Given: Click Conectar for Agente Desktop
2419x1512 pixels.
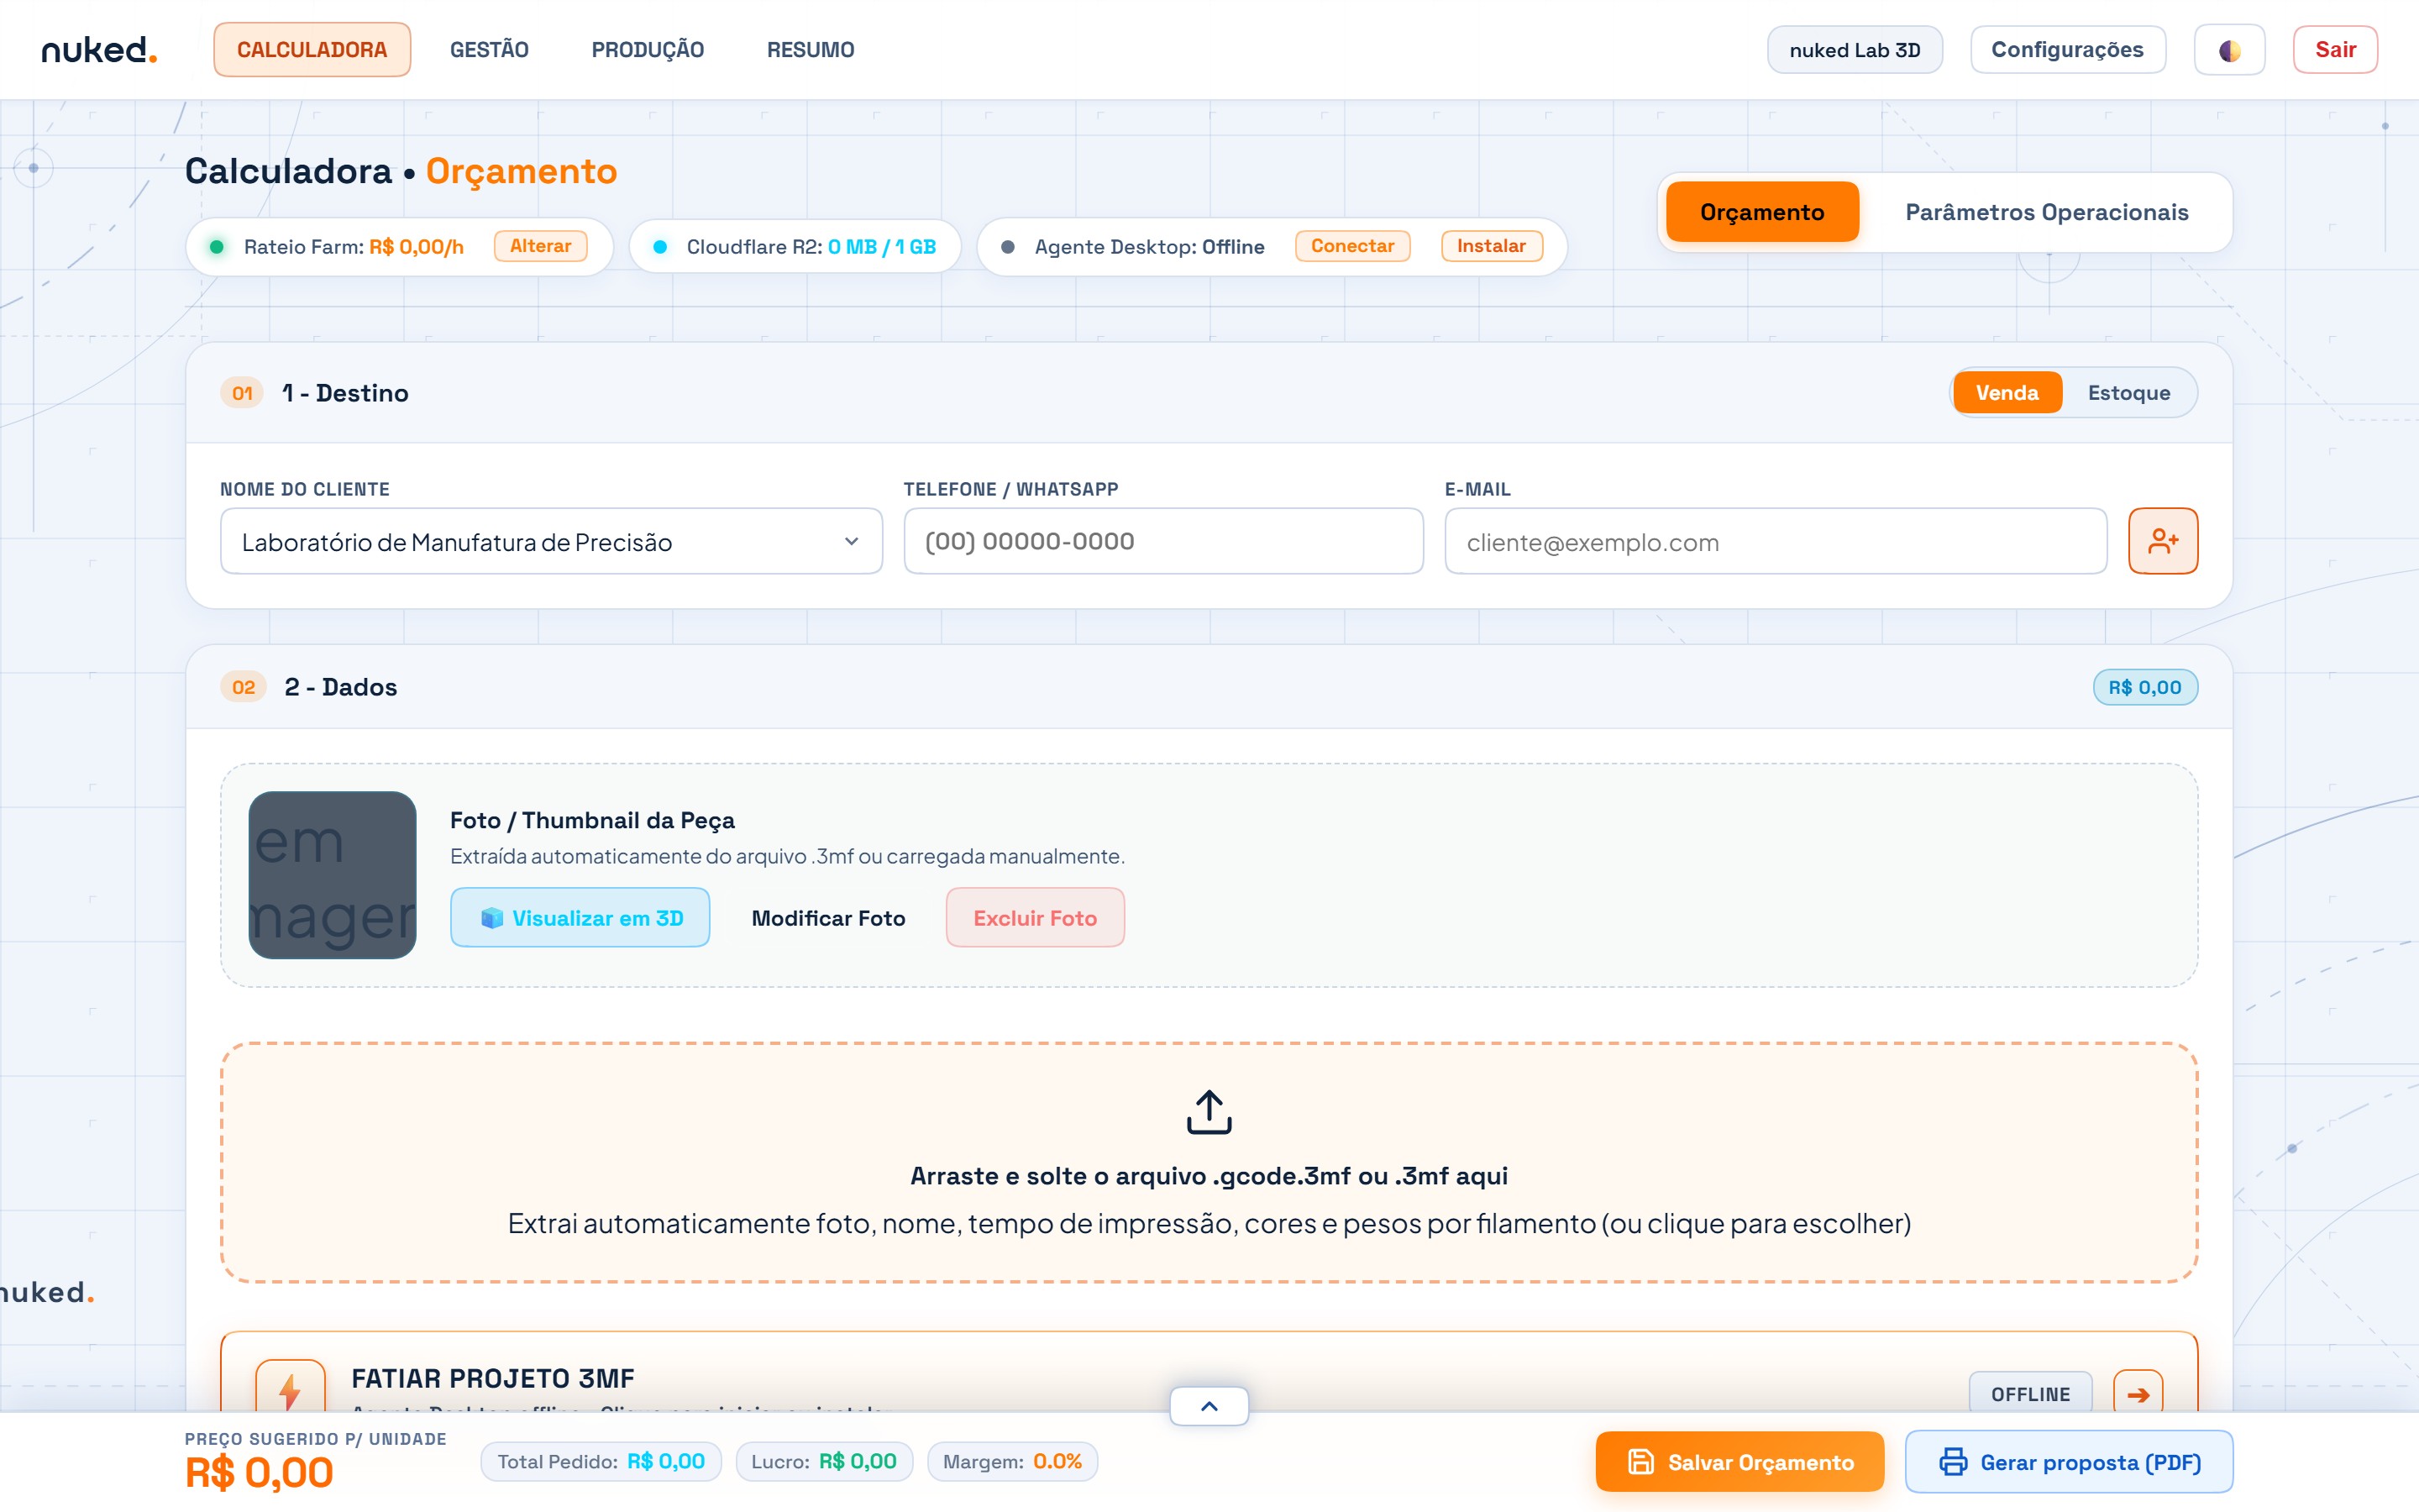Looking at the screenshot, I should pyautogui.click(x=1352, y=246).
